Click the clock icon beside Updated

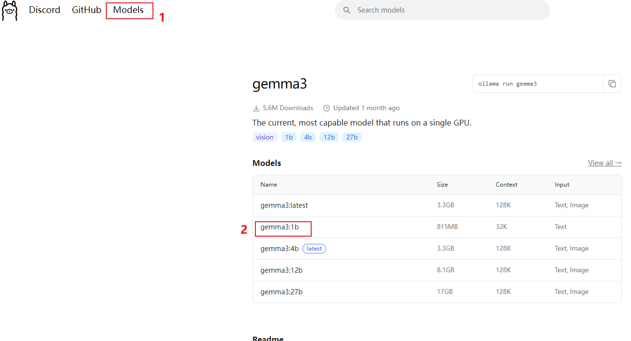327,108
